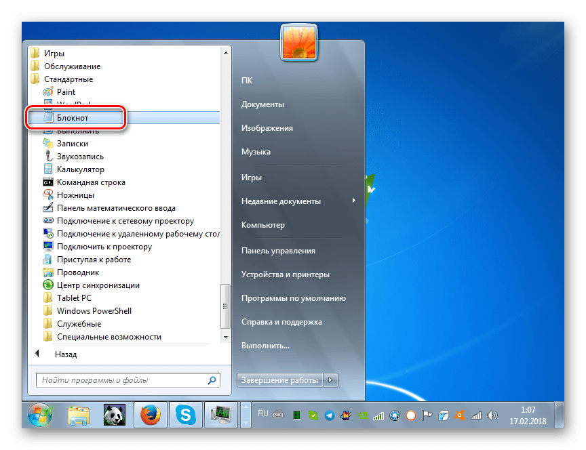Open ПК user folder link
Screen dimensions: 586x450
click(247, 80)
